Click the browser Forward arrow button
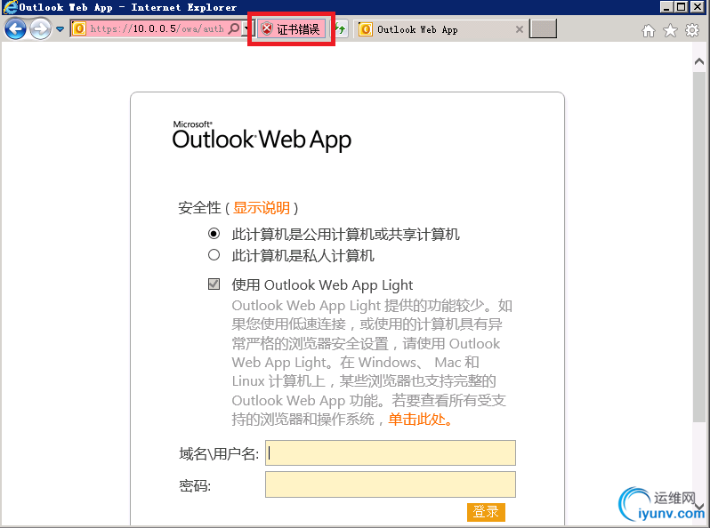The height and width of the screenshot is (528, 710). point(40,29)
